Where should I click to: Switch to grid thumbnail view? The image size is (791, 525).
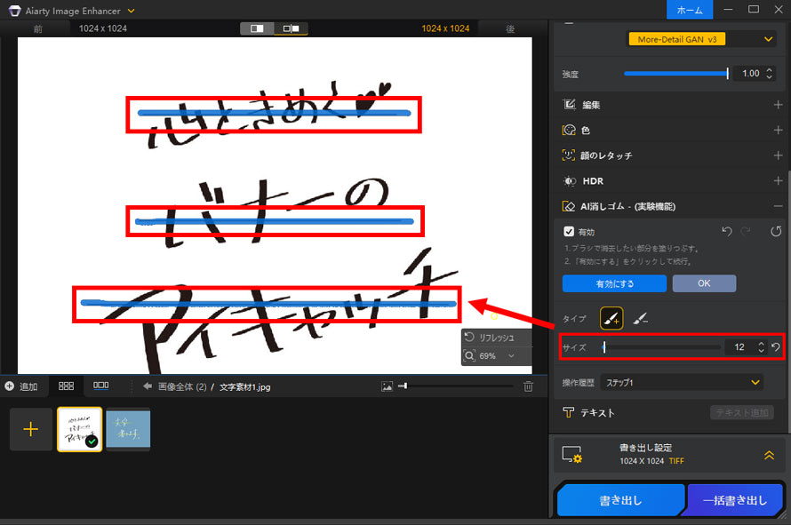[x=66, y=386]
